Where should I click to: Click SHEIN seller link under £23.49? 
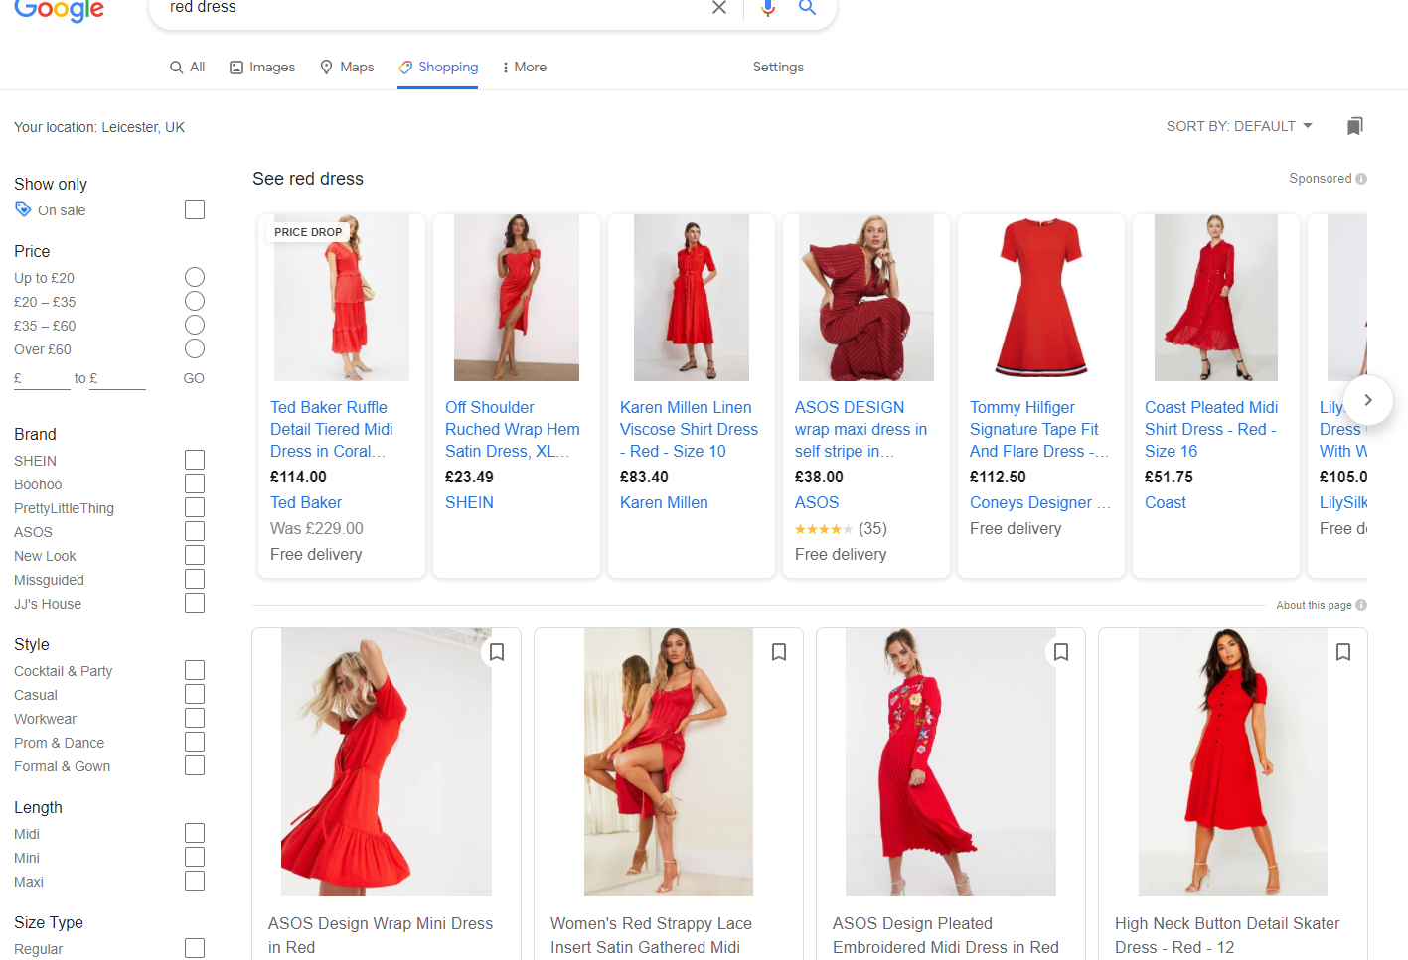pyautogui.click(x=469, y=503)
